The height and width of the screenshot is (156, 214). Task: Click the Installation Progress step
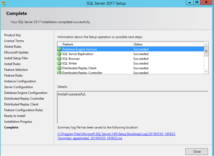click(x=18, y=122)
